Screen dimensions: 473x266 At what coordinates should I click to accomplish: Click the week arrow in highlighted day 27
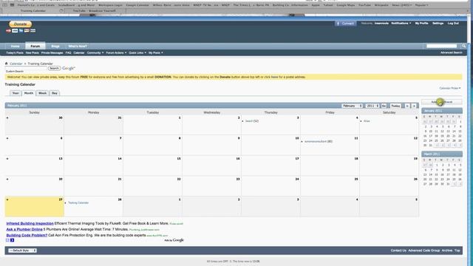click(7, 199)
